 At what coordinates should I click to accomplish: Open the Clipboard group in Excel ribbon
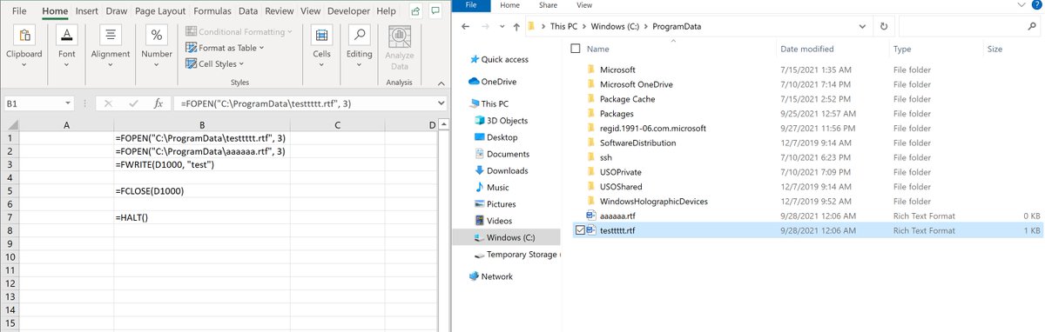(x=24, y=45)
